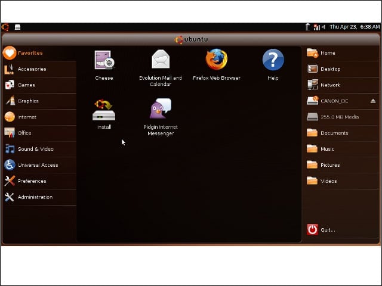This screenshot has width=382, height=286.
Task: Open Administration category label
Action: coord(35,197)
